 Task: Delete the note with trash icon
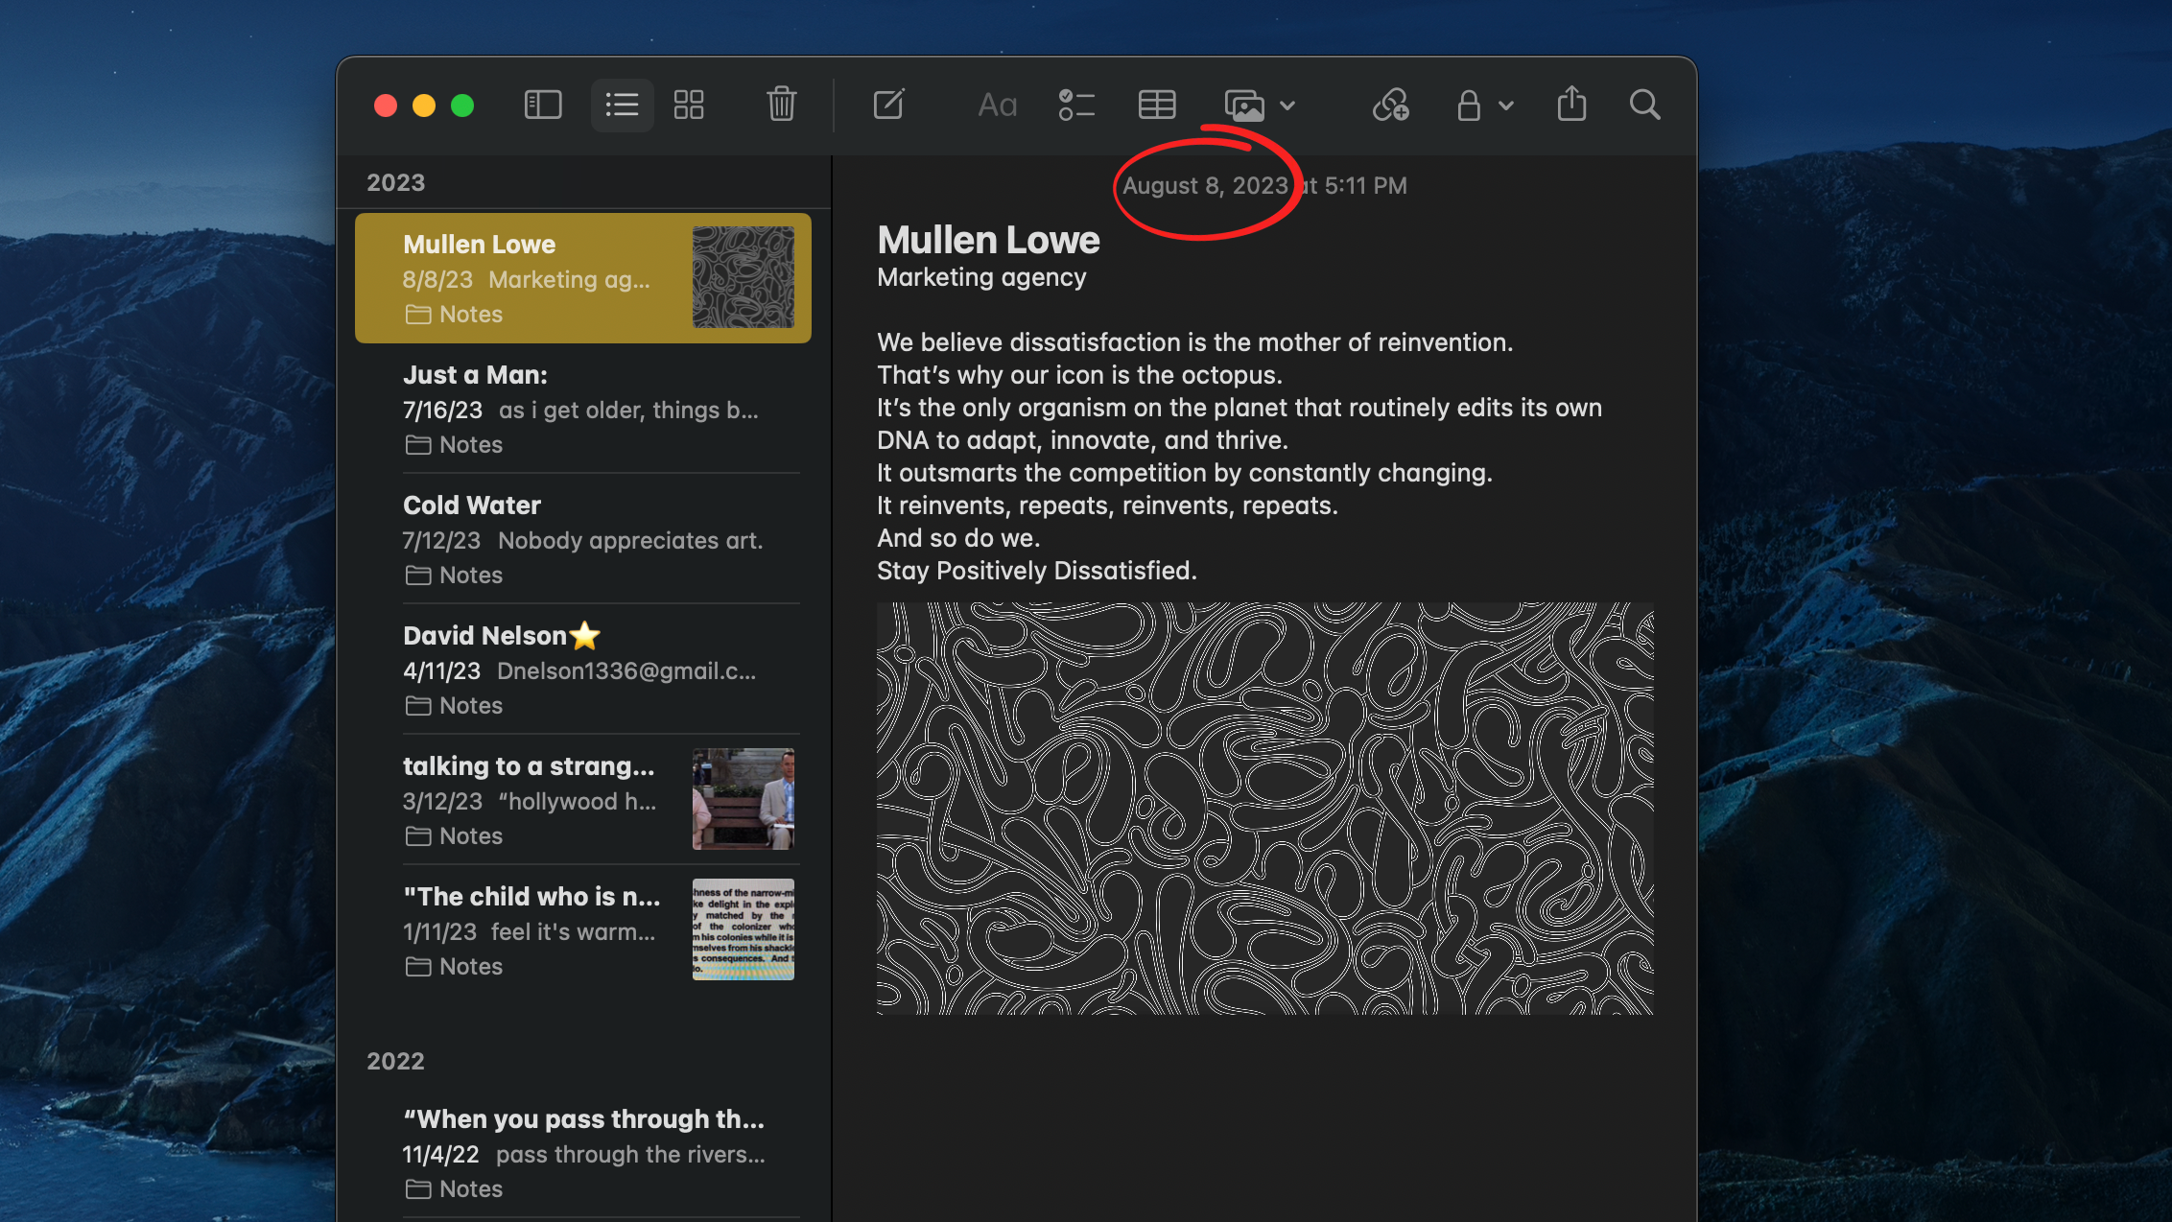781,105
